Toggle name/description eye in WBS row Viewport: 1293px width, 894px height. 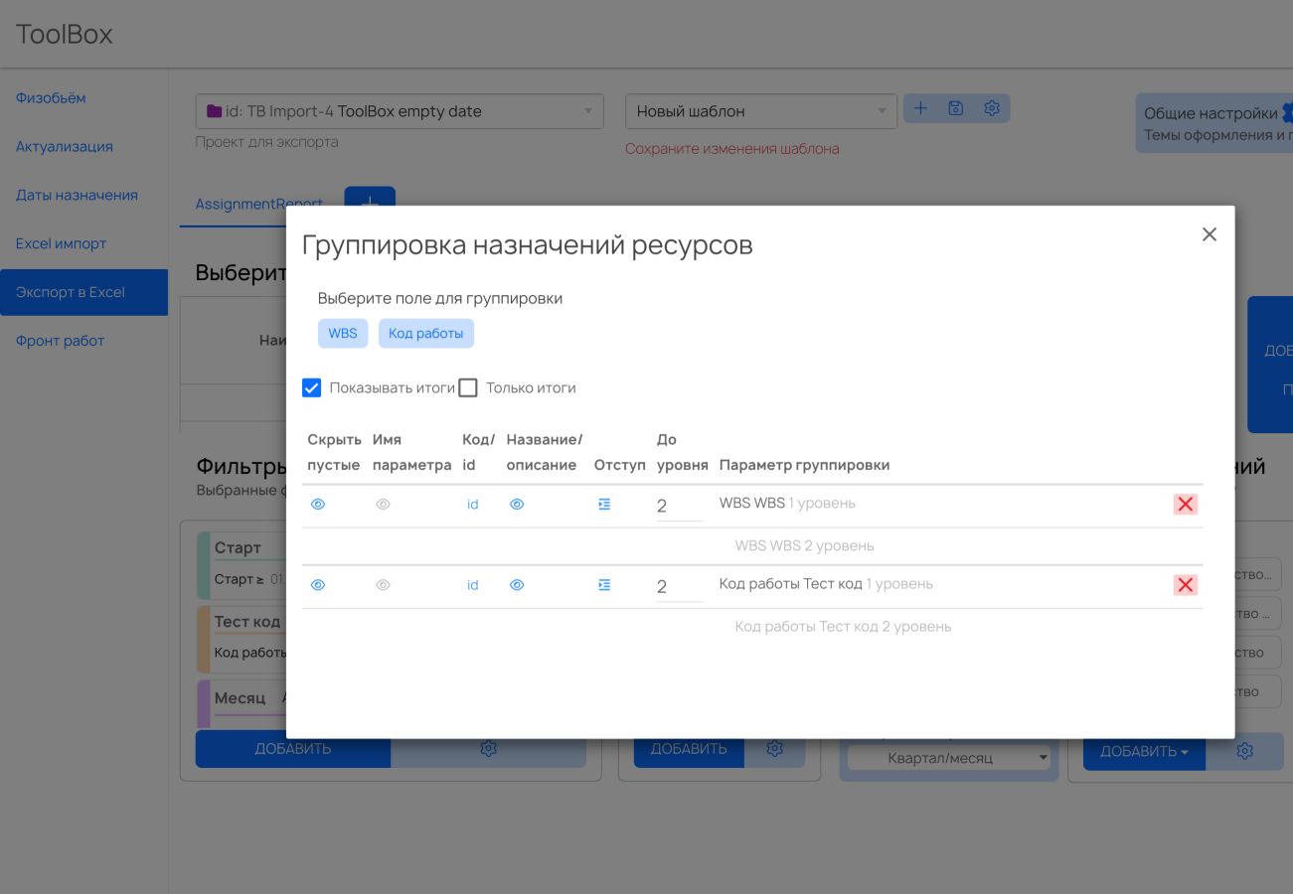pos(517,505)
